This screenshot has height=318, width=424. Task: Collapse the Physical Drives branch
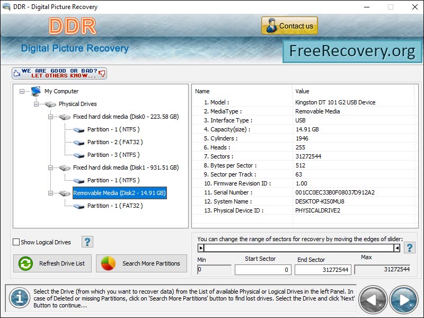pos(36,104)
